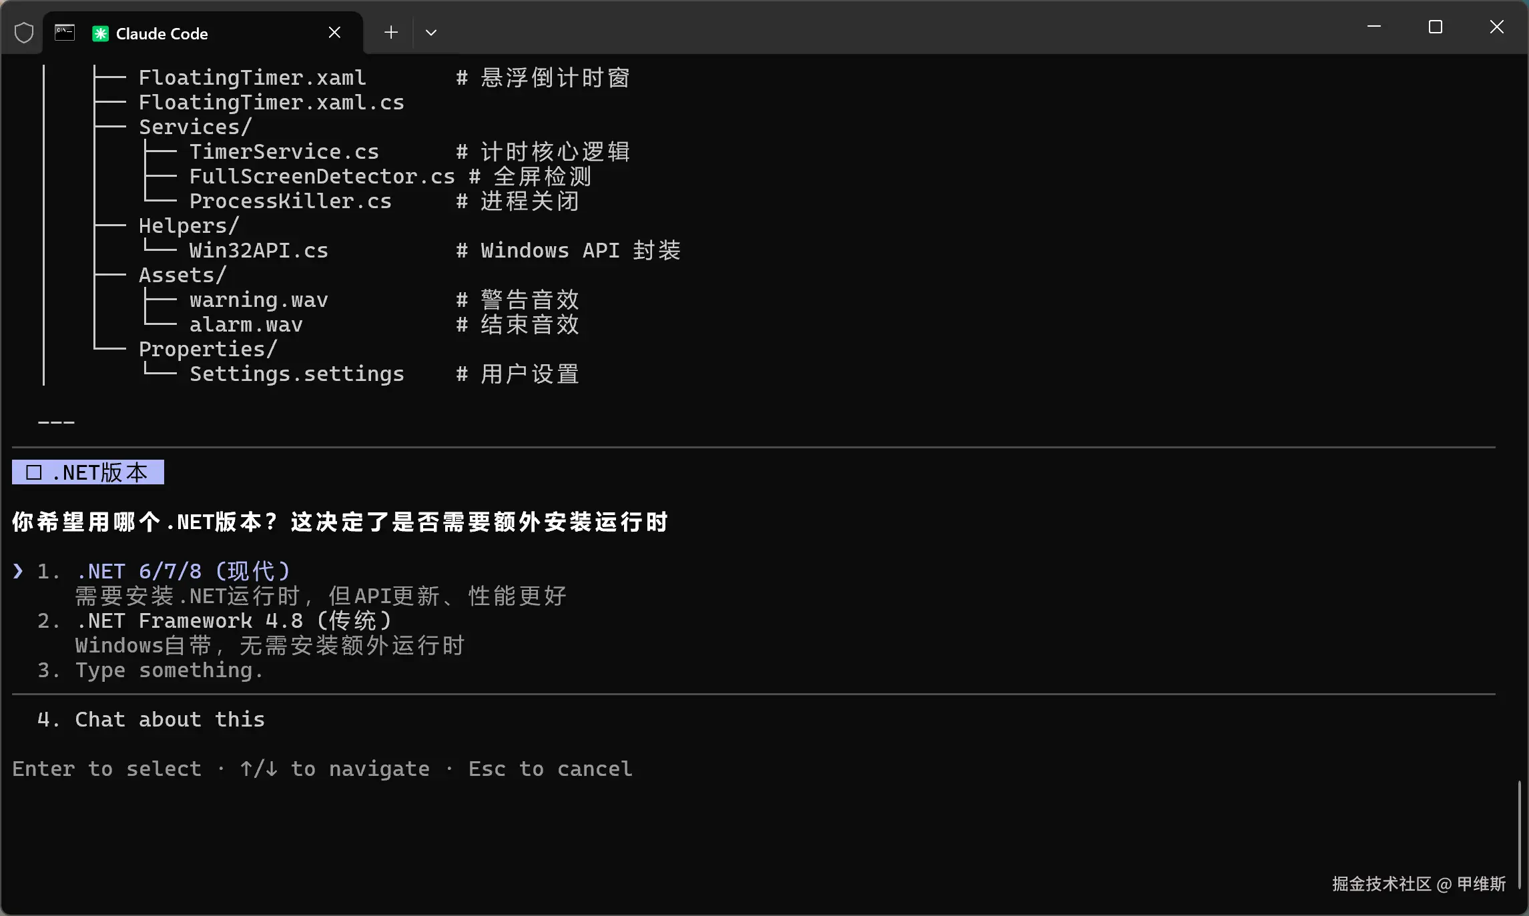
Task: Minimize the terminal window
Action: tap(1373, 27)
